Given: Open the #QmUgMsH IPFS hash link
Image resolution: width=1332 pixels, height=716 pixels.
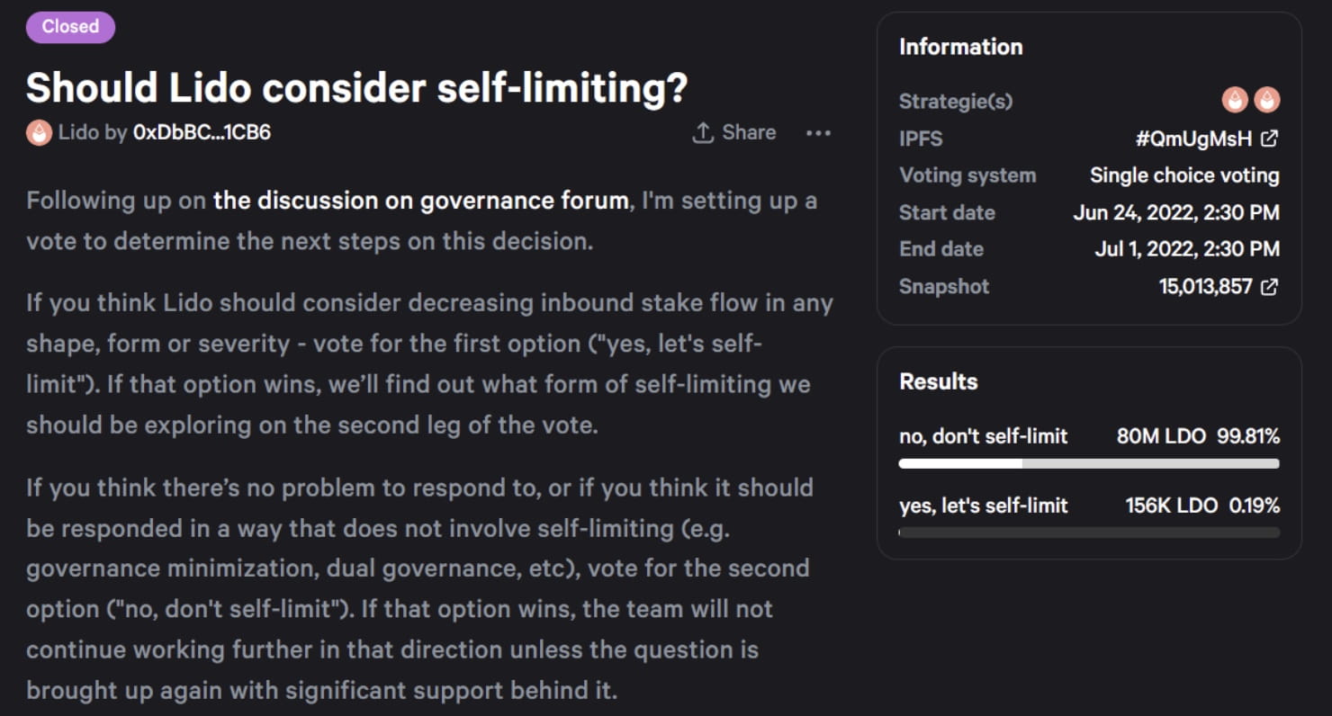Looking at the screenshot, I should coord(1194,139).
